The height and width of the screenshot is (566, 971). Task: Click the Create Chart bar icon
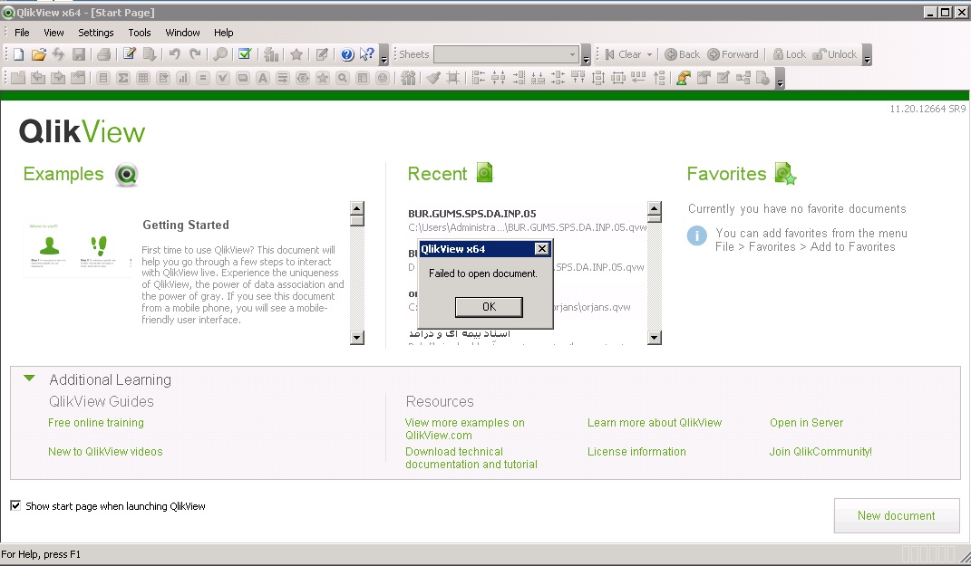[x=182, y=78]
